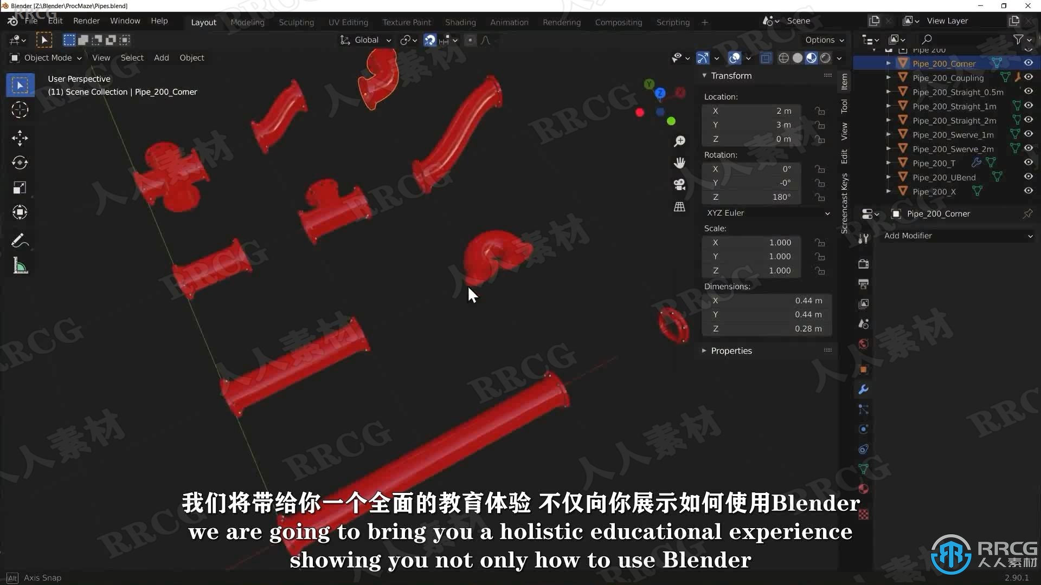The image size is (1041, 585).
Task: Hide Pipe_200_Coupling with eye icon
Action: (1028, 77)
